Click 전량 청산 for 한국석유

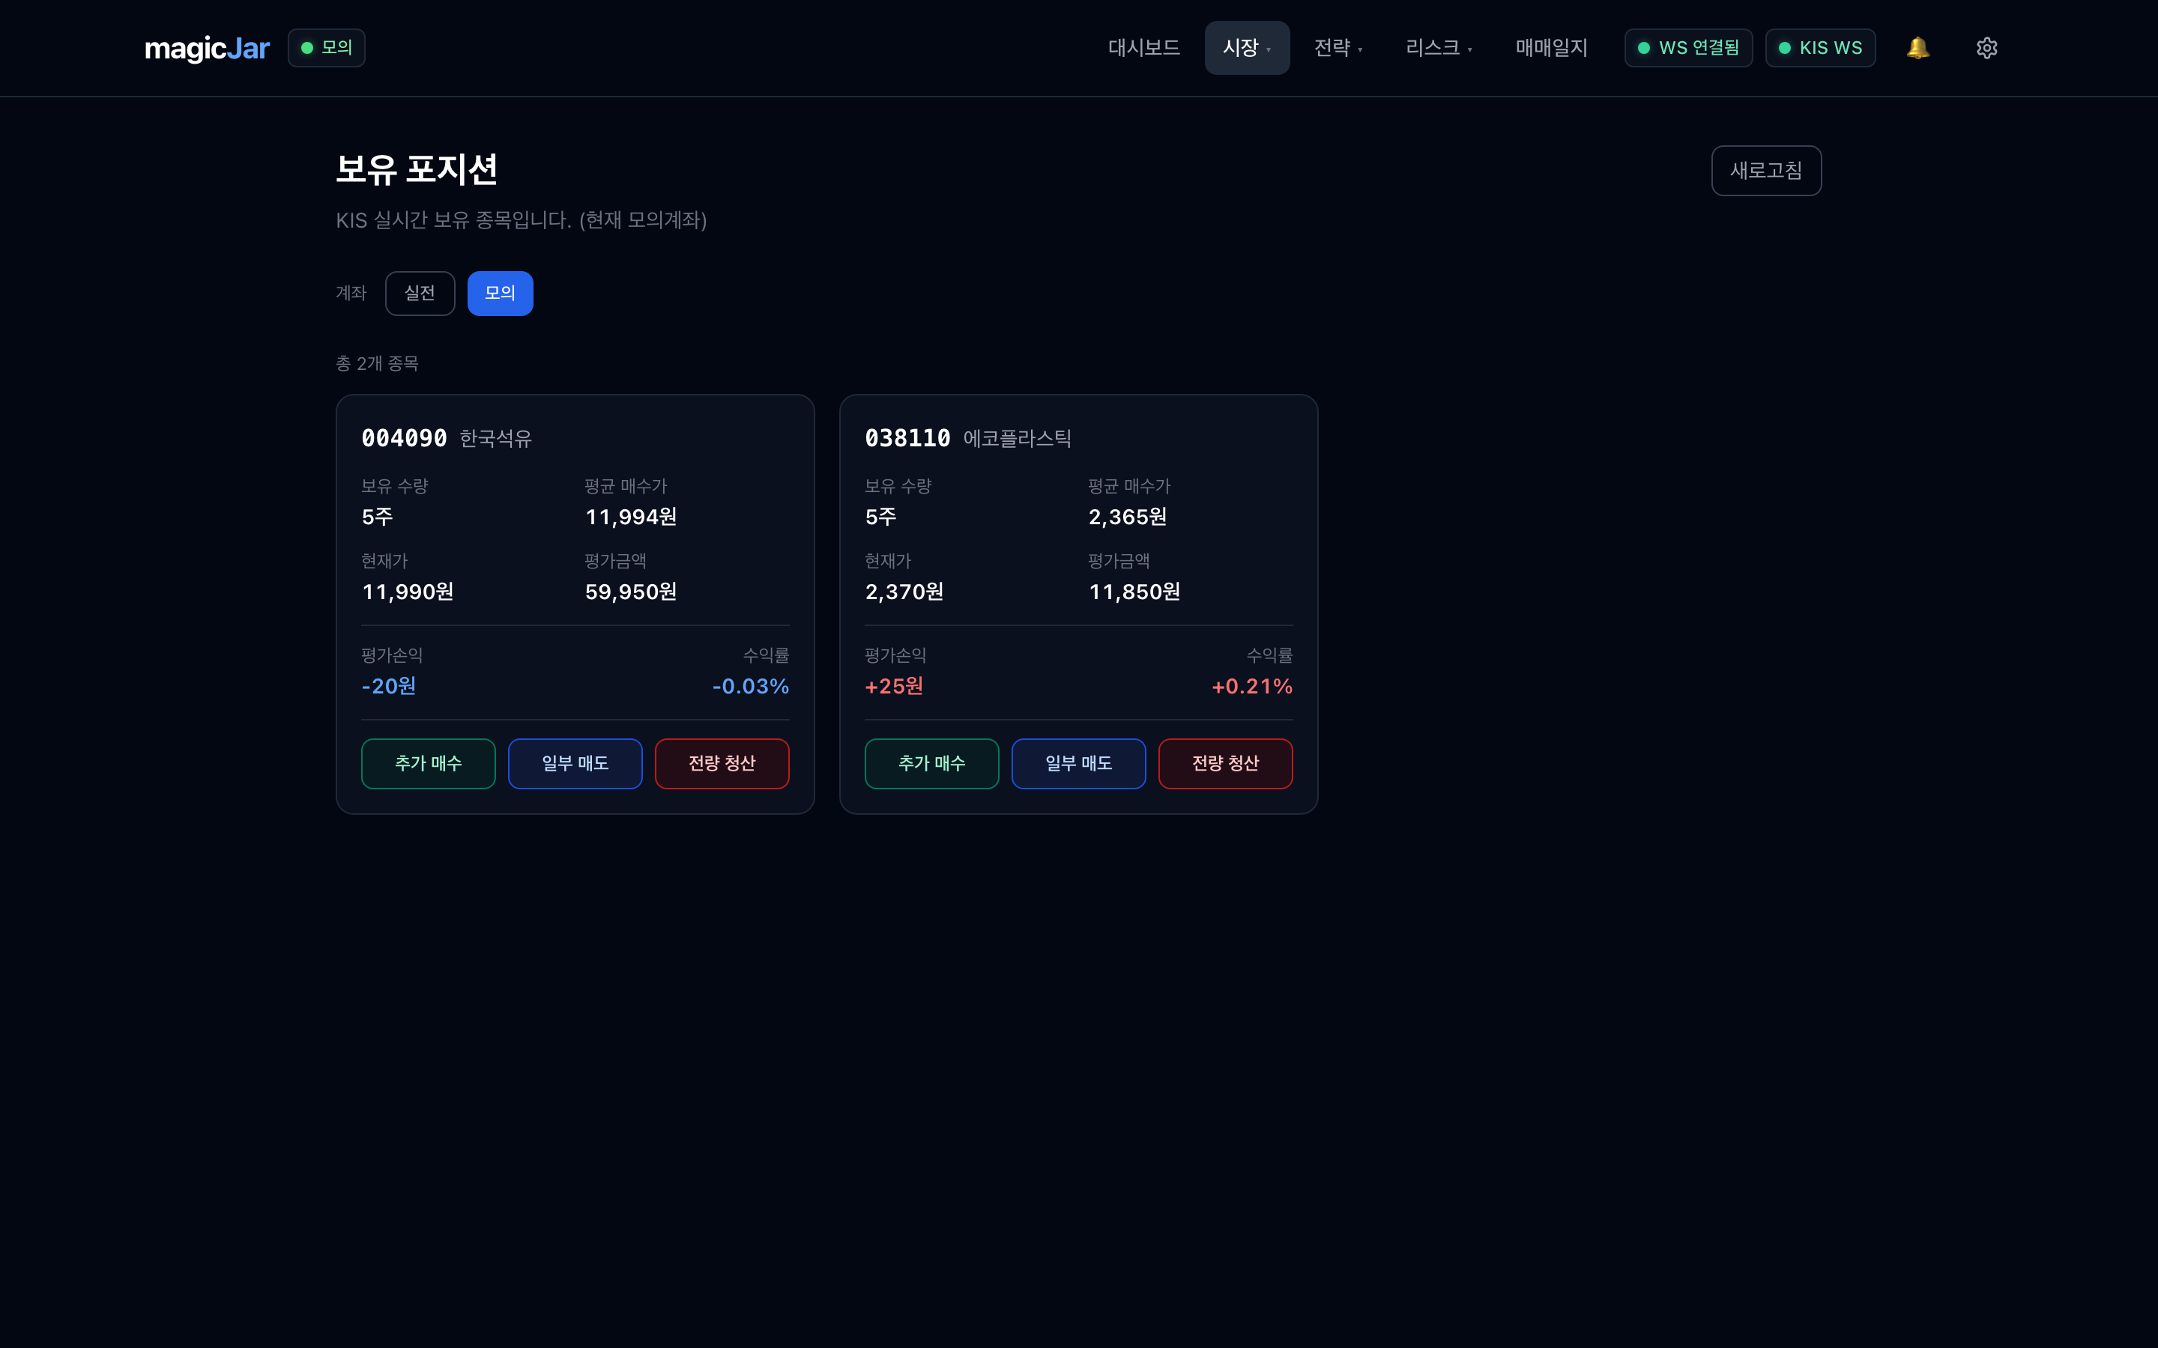(722, 763)
